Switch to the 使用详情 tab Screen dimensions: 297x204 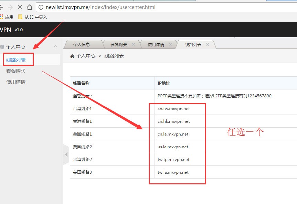[x=156, y=44]
